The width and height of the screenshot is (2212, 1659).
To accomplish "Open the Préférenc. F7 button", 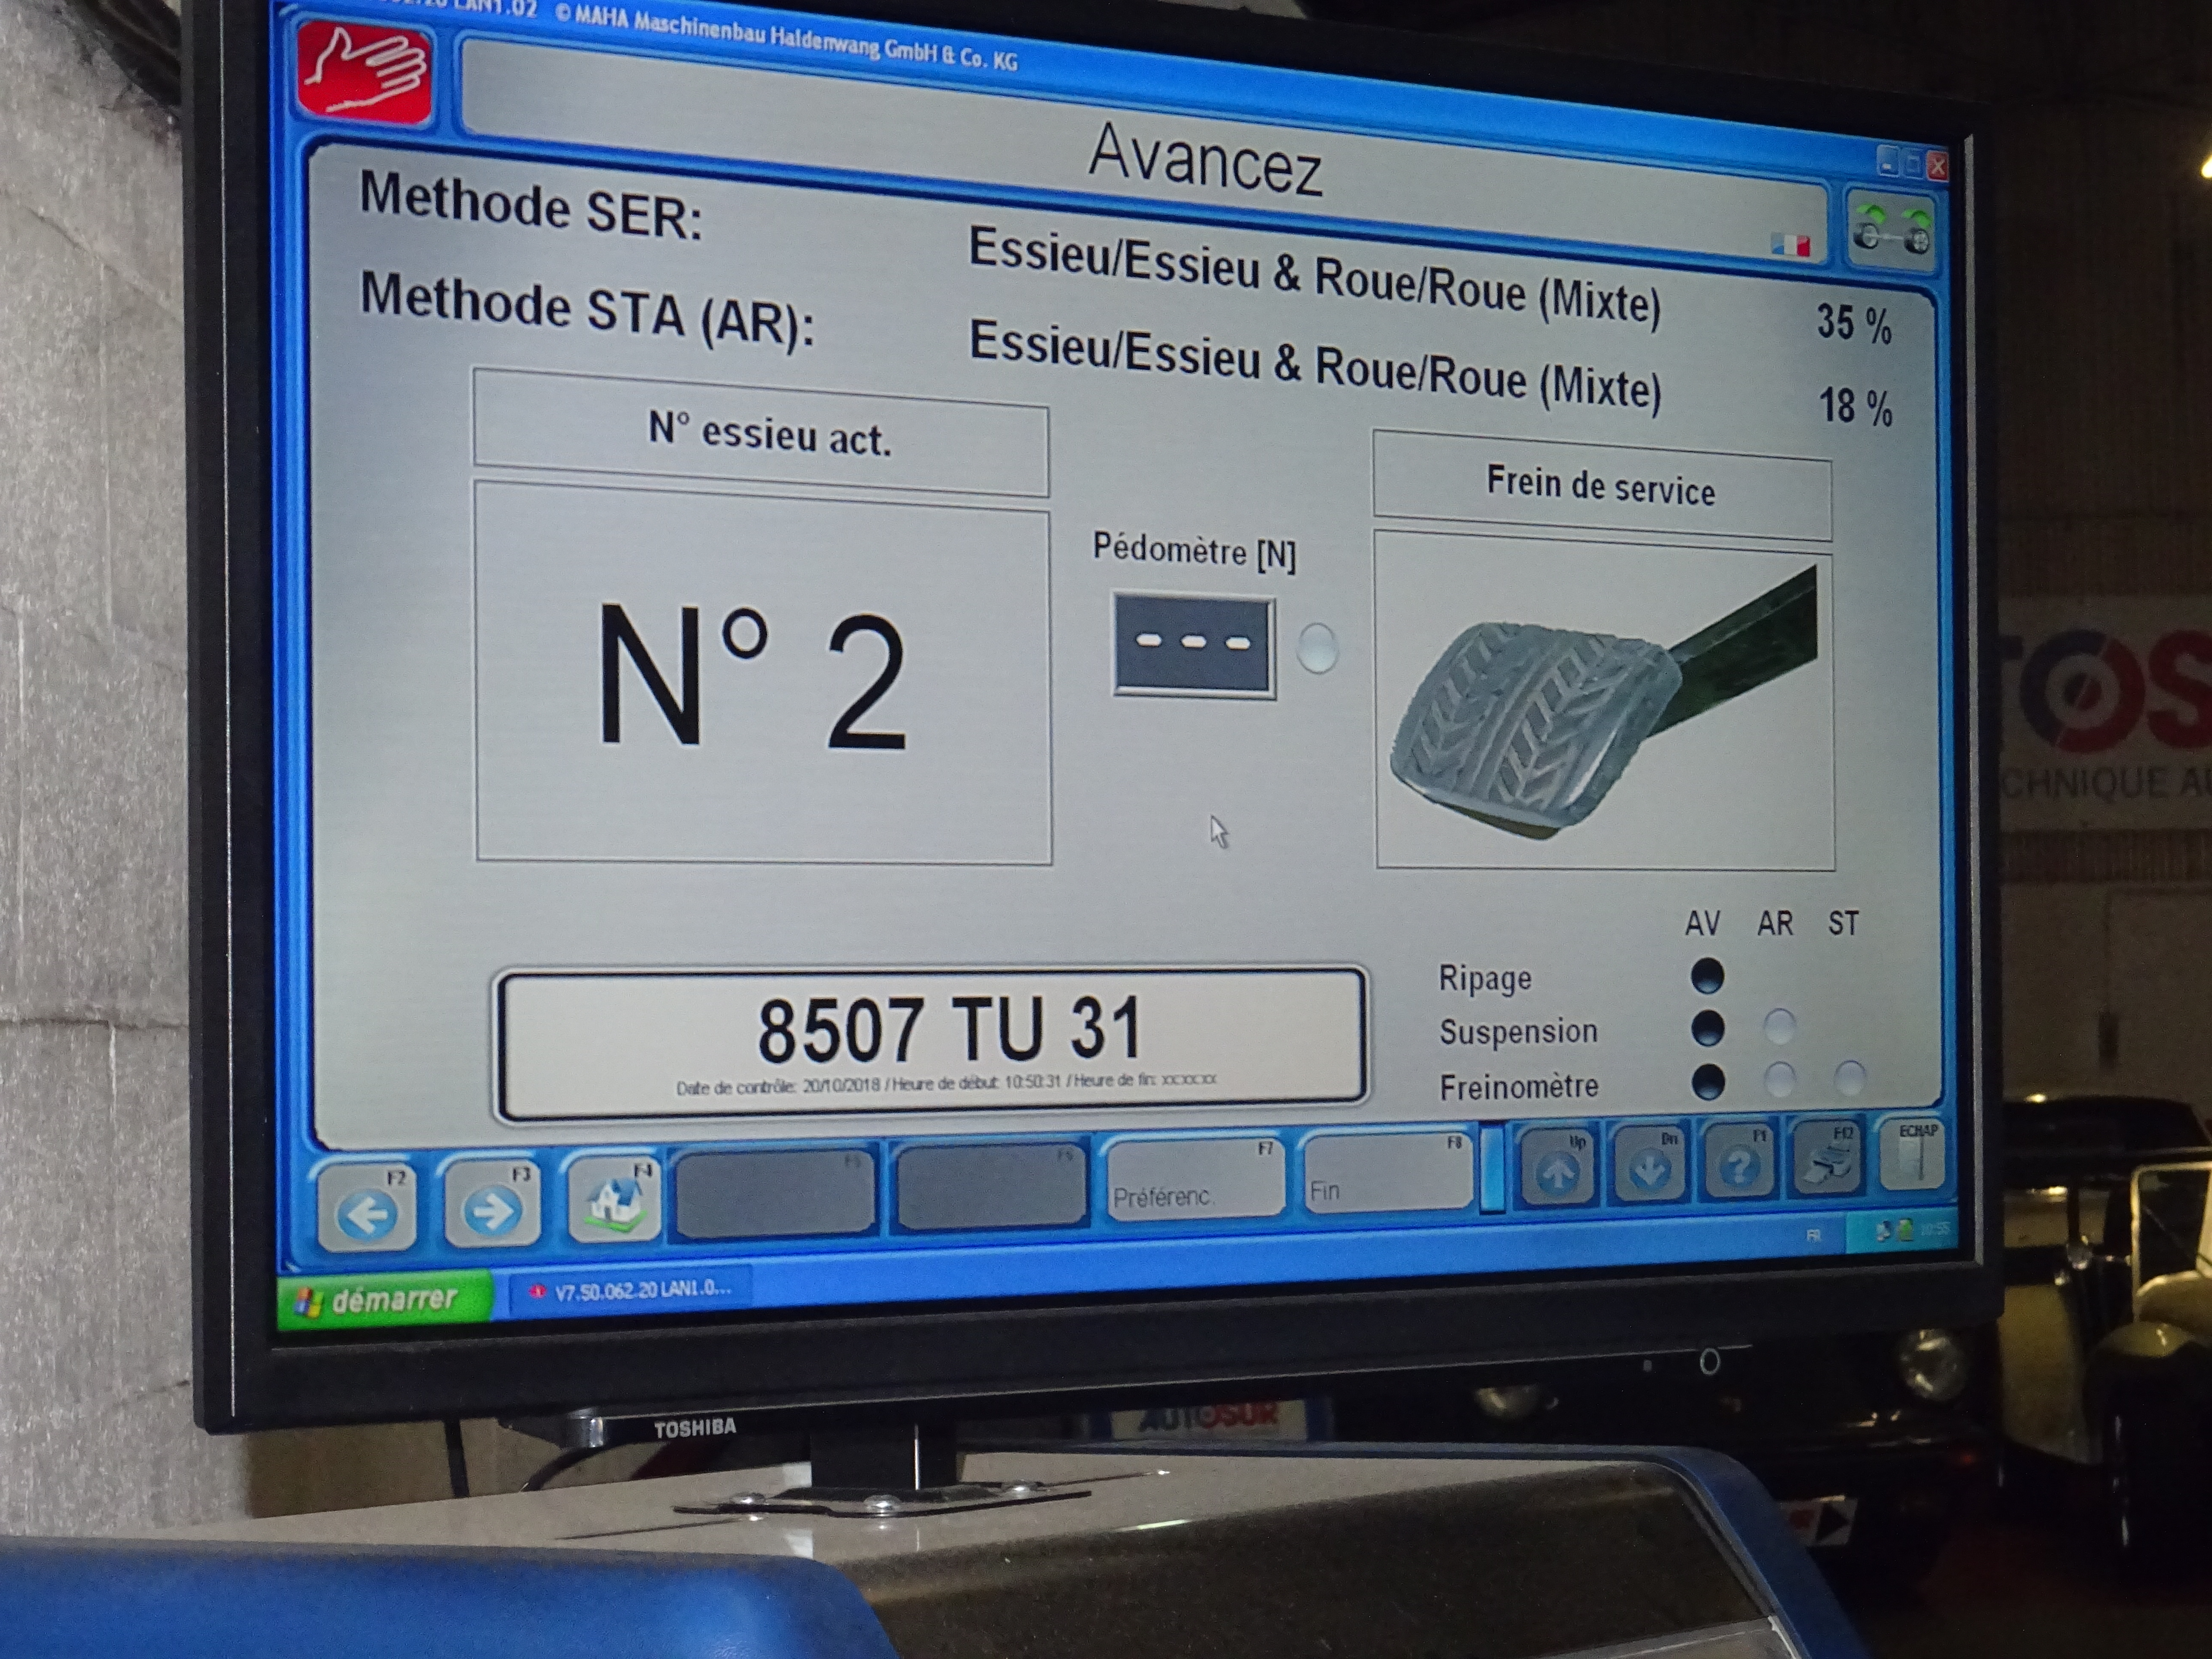I will (x=1195, y=1179).
